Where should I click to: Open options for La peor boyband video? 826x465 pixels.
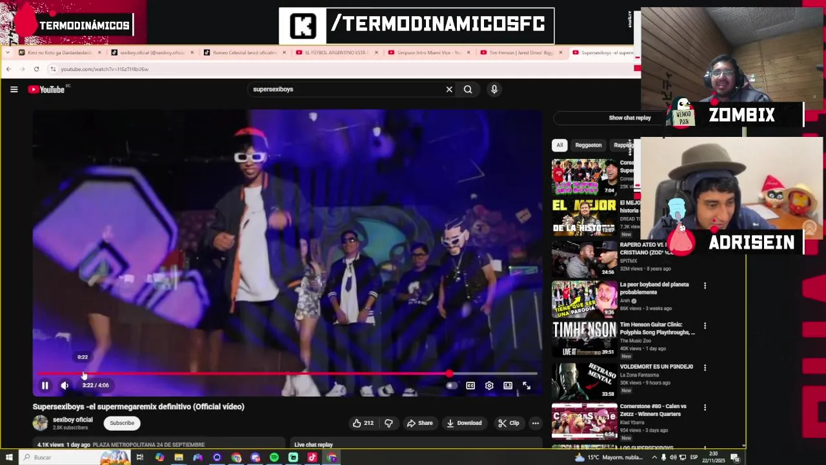(705, 285)
